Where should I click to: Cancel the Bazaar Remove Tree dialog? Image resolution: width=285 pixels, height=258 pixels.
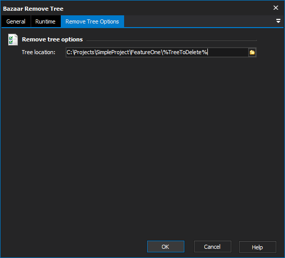[212, 247]
